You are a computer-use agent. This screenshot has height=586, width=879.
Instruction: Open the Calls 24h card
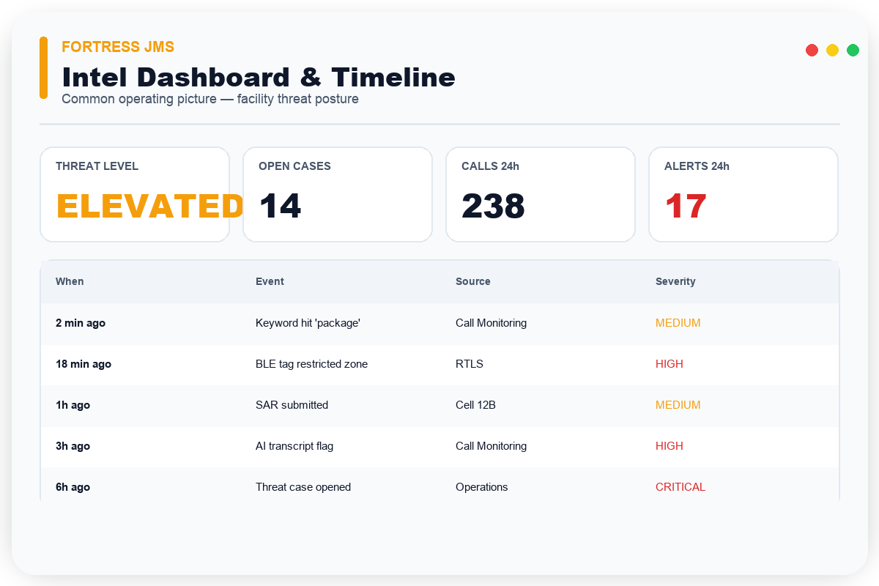(x=541, y=194)
